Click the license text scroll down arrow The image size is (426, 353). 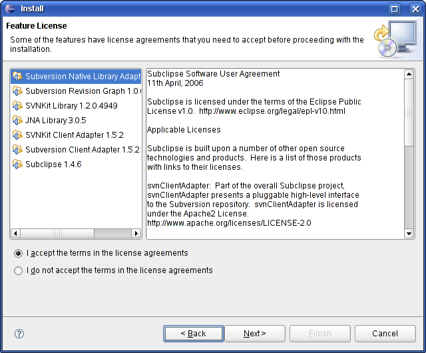pos(409,233)
